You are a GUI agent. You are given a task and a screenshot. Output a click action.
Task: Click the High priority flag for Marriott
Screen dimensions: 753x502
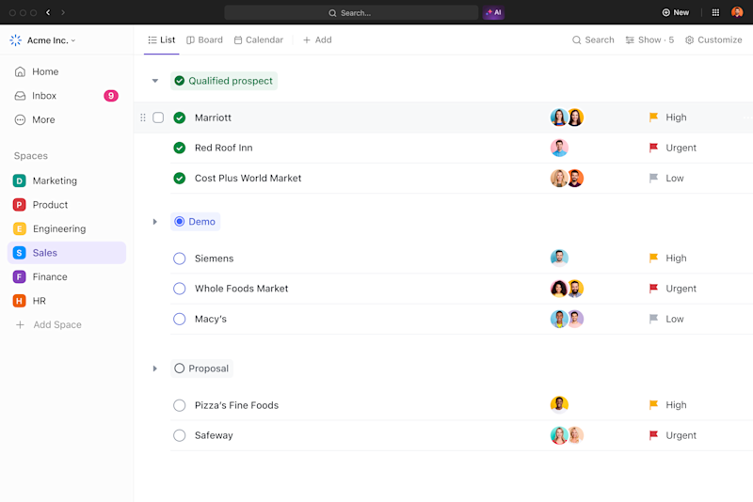(653, 117)
